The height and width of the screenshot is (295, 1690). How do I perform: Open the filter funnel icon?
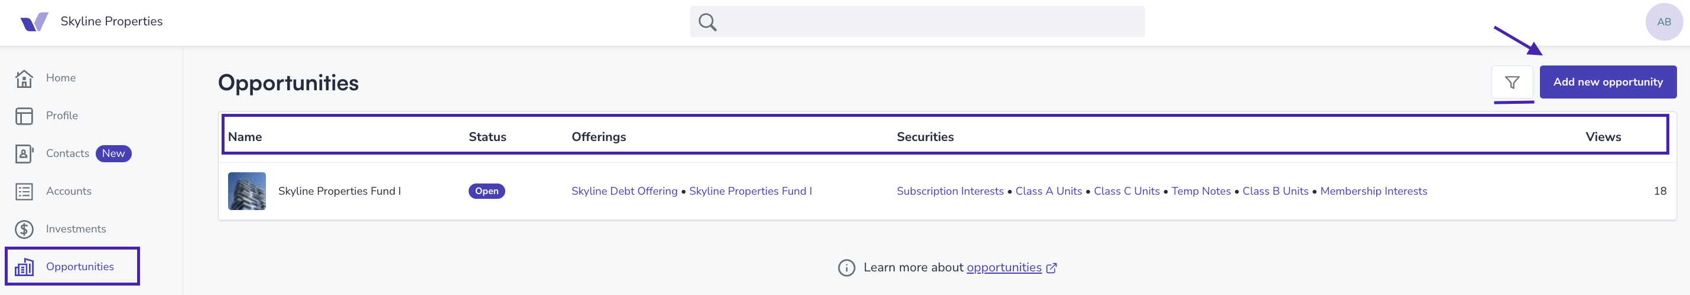(1512, 82)
